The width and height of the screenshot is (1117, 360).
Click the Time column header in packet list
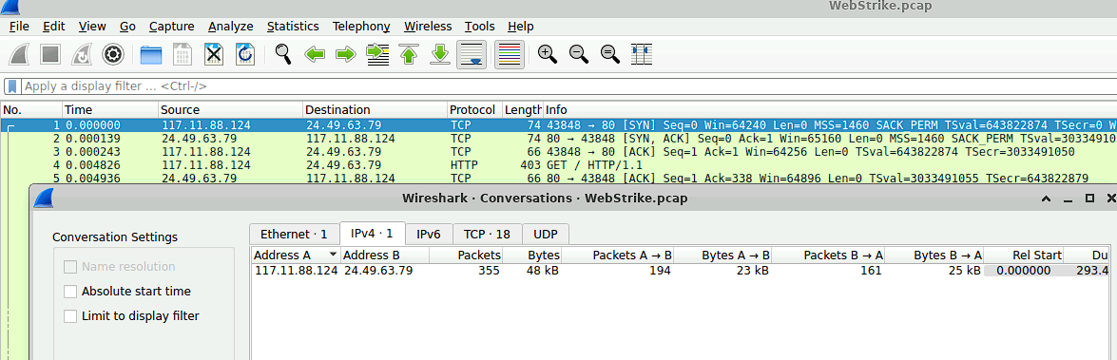(110, 109)
